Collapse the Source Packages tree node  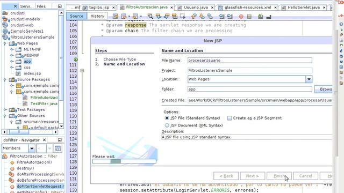tap(5, 80)
